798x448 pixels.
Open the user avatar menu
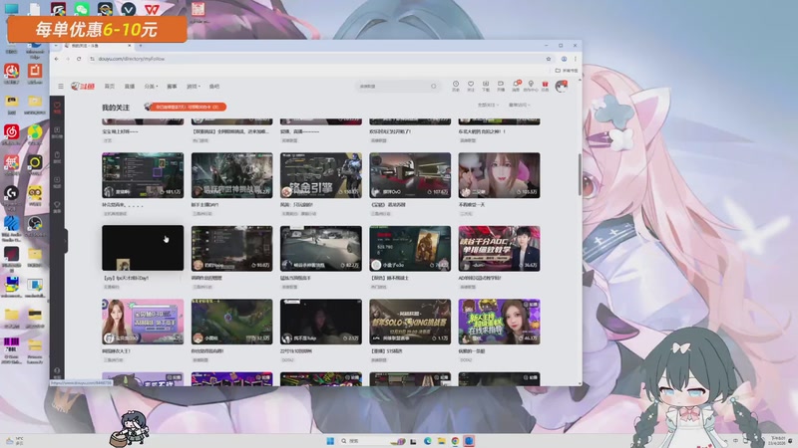click(562, 87)
